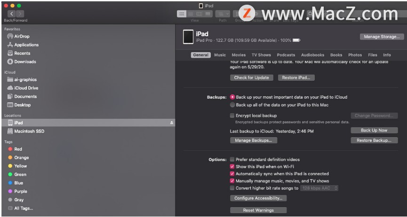
Task: Switch to the Audiobooks tab
Action: pos(312,55)
